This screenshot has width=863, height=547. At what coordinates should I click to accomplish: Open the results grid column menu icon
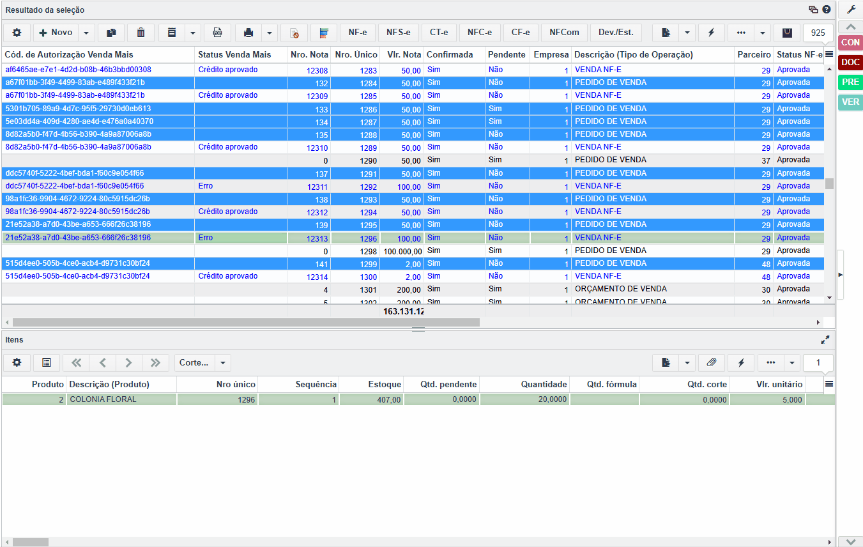829,54
